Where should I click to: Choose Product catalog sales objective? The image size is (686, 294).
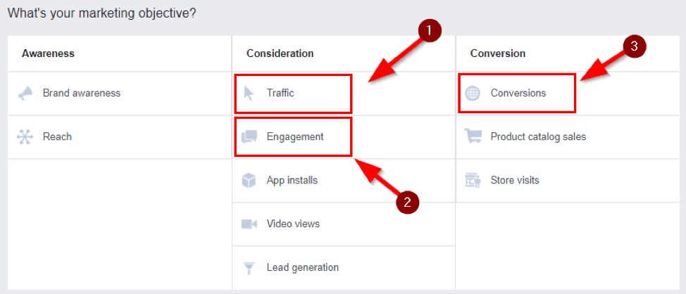pos(539,136)
